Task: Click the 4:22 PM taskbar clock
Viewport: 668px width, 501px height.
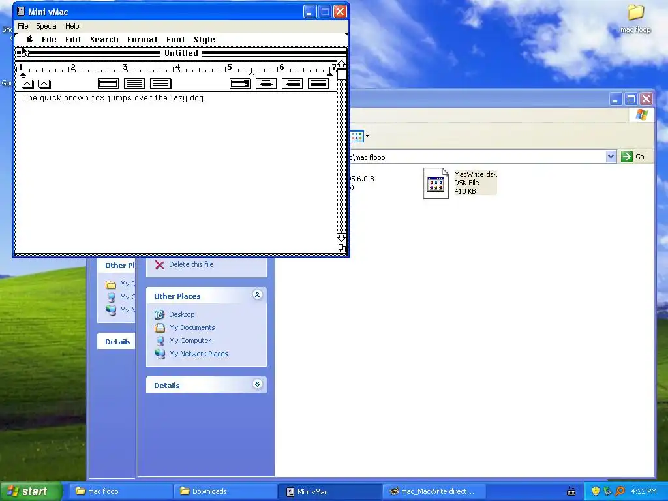Action: click(644, 492)
